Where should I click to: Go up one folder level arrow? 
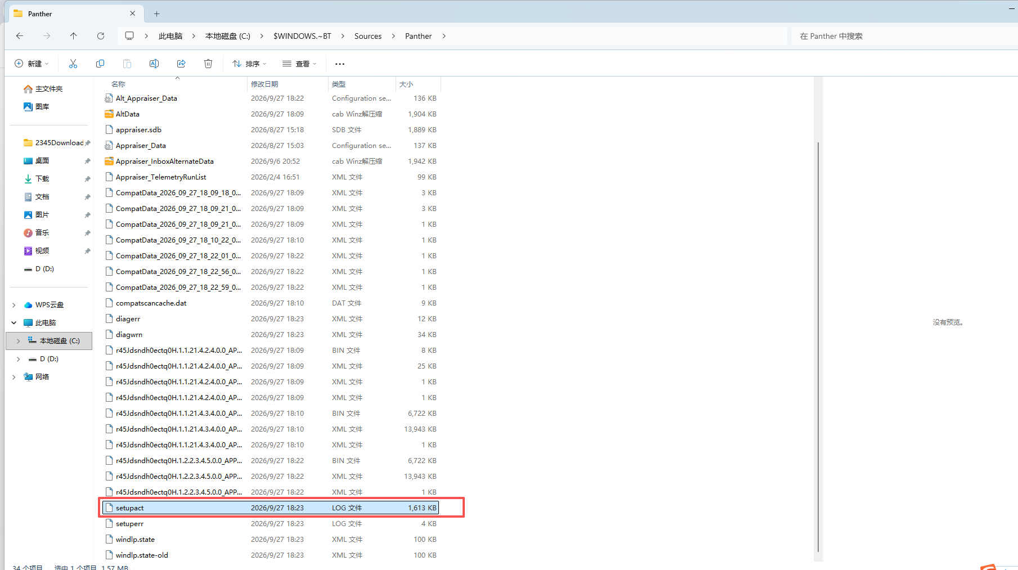pyautogui.click(x=73, y=36)
